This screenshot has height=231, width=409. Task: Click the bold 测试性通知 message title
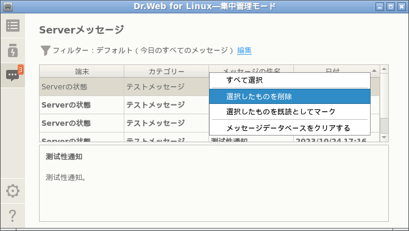64,157
